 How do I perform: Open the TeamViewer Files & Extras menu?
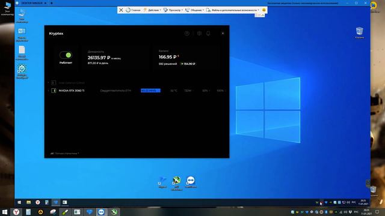click(233, 10)
